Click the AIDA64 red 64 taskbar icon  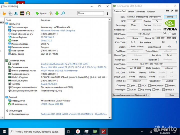[x=103, y=131]
